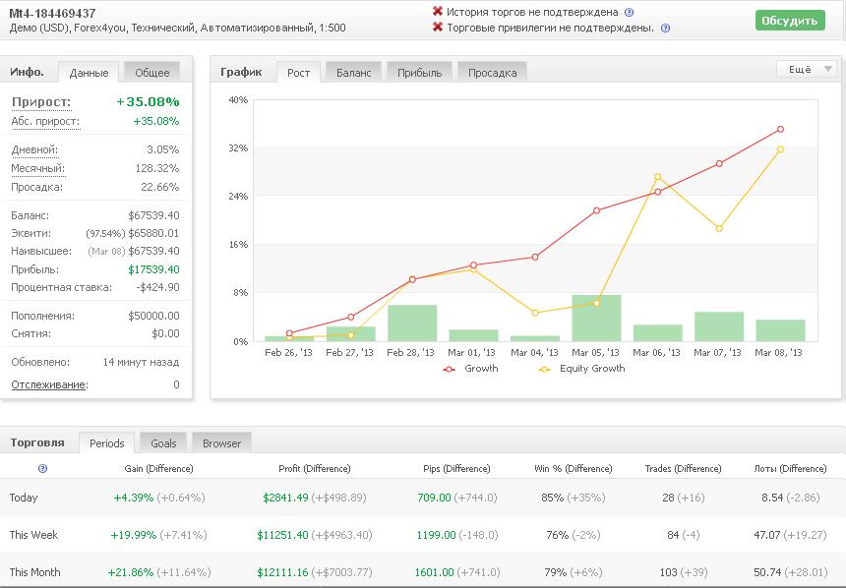Click the growth value '+35.08%' beside Прирост
846x588 pixels.
(x=148, y=101)
